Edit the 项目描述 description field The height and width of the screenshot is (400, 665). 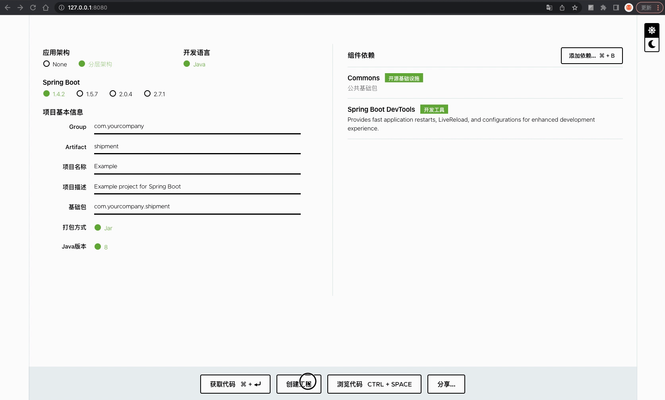point(197,187)
